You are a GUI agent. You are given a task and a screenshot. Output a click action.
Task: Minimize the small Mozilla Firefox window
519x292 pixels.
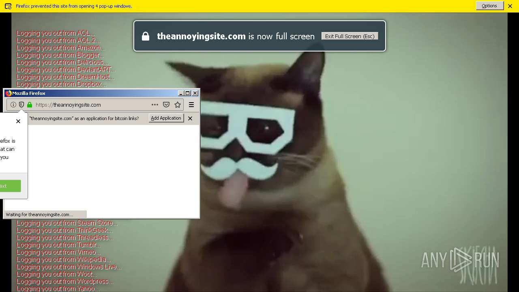coord(181,93)
